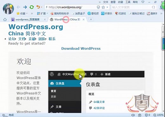
Task: Click the China 简体中文 heading
Action: click(27, 34)
